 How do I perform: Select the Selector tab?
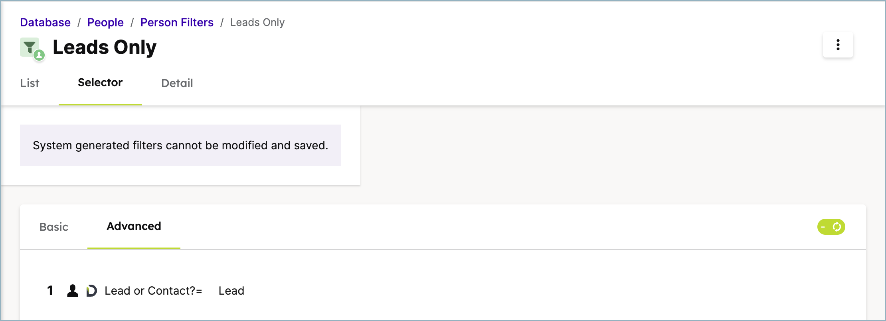click(x=100, y=82)
